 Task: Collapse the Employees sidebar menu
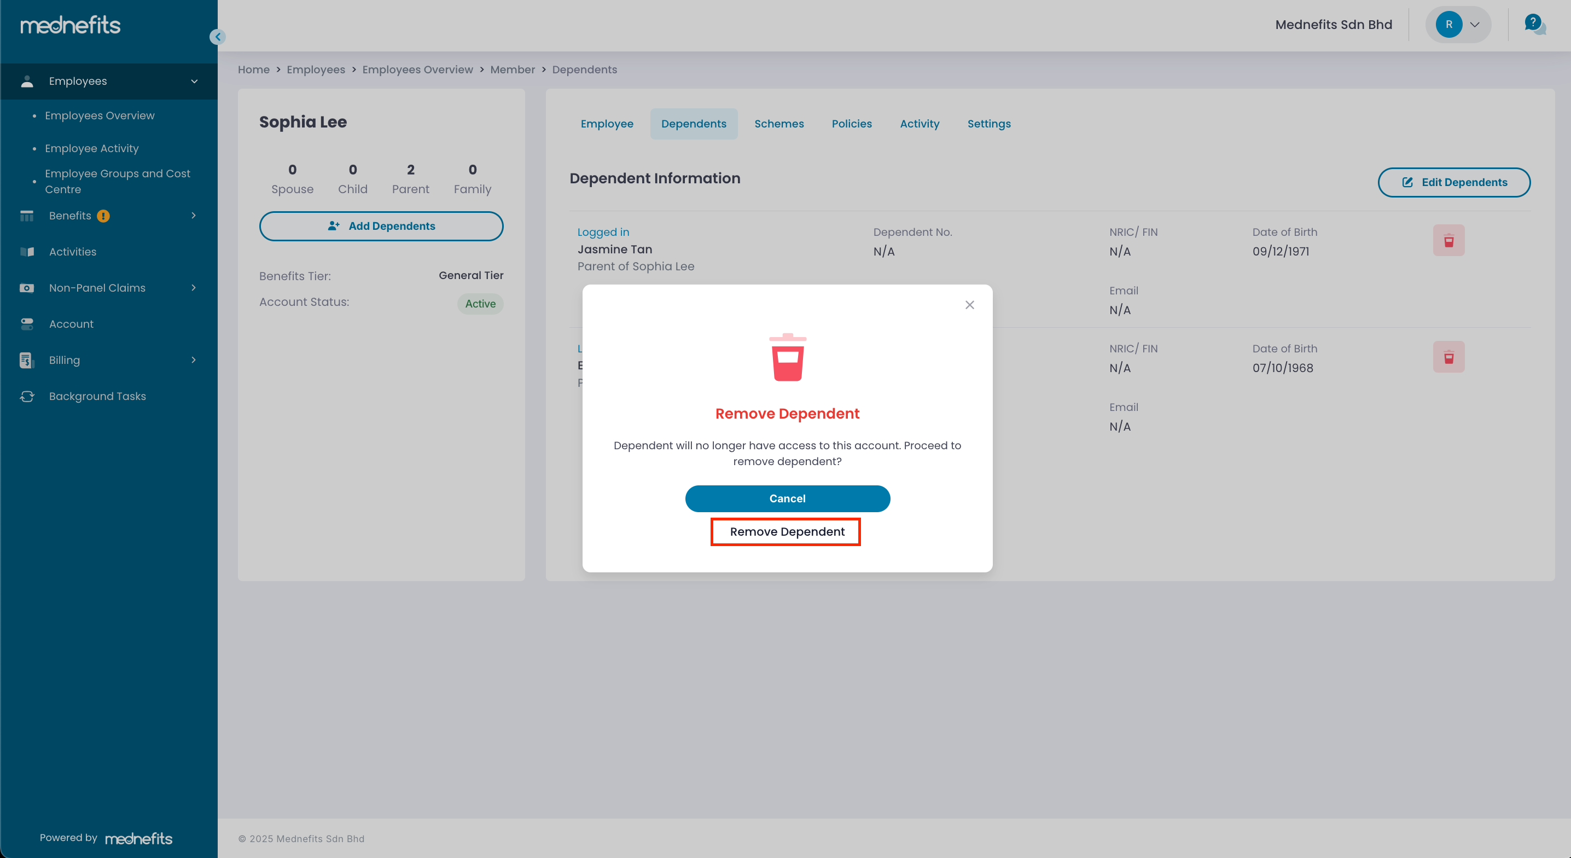[x=194, y=81]
